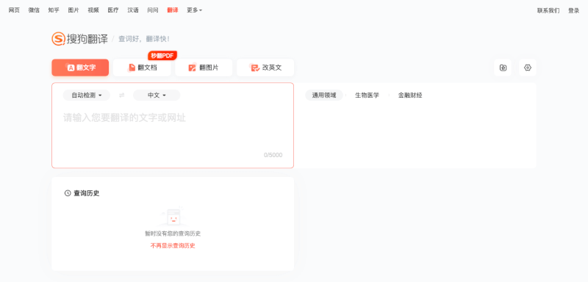Image resolution: width=588 pixels, height=282 pixels.
Task: Select the 金融财经 domain
Action: coord(410,95)
